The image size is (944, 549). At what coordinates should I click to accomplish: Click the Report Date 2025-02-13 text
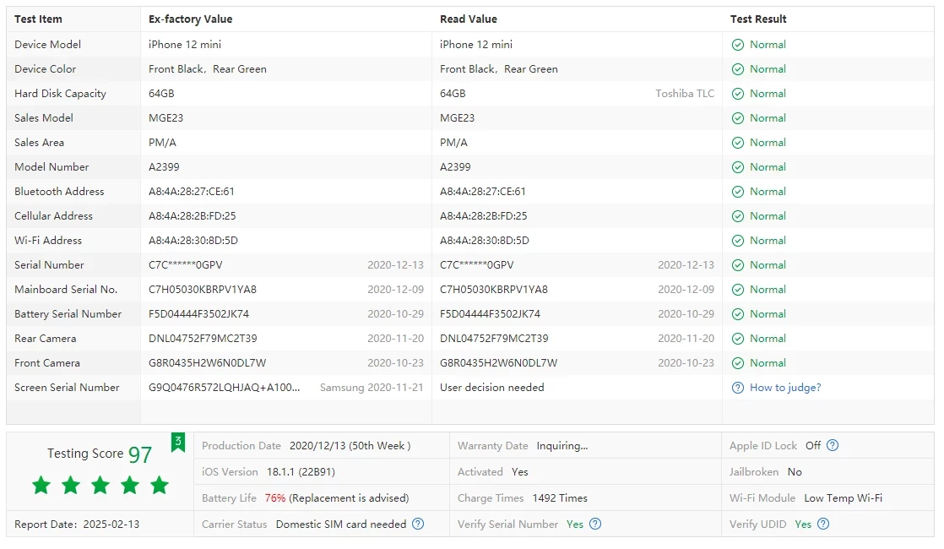tap(77, 525)
